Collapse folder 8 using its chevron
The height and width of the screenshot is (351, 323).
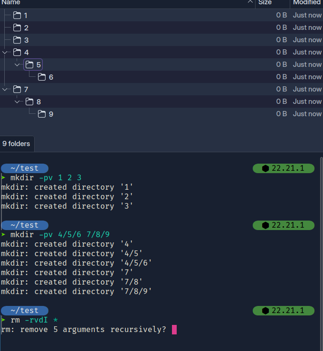[18, 102]
